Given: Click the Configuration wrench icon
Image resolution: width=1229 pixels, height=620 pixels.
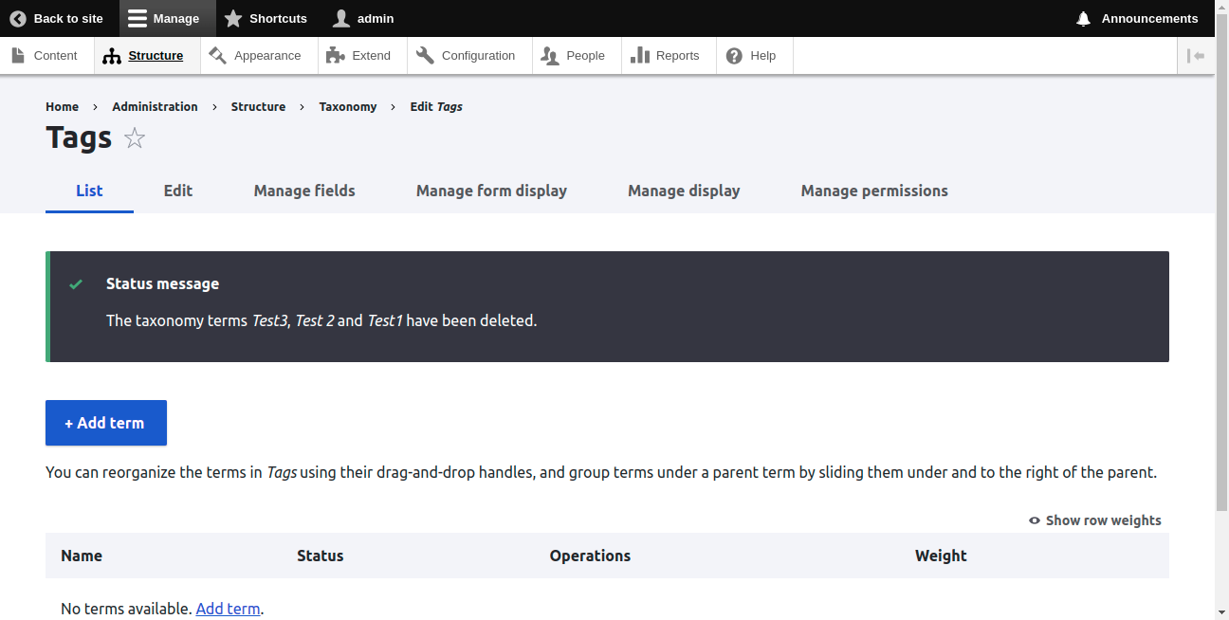Looking at the screenshot, I should coord(425,56).
